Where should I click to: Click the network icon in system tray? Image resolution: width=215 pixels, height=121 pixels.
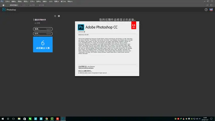[194, 119]
